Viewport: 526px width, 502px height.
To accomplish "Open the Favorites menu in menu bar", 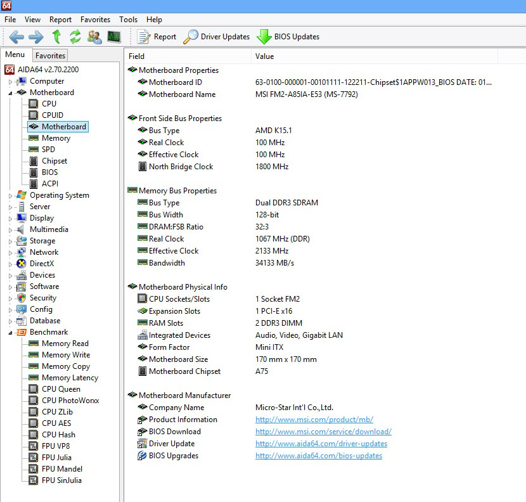I will point(95,20).
